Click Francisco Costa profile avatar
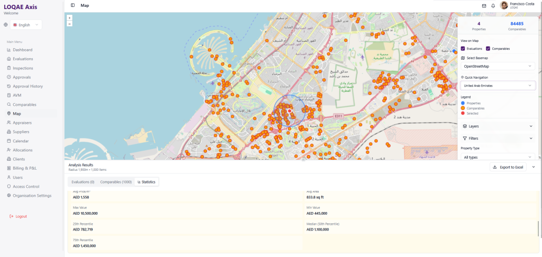This screenshot has height=257, width=542. (504, 5)
